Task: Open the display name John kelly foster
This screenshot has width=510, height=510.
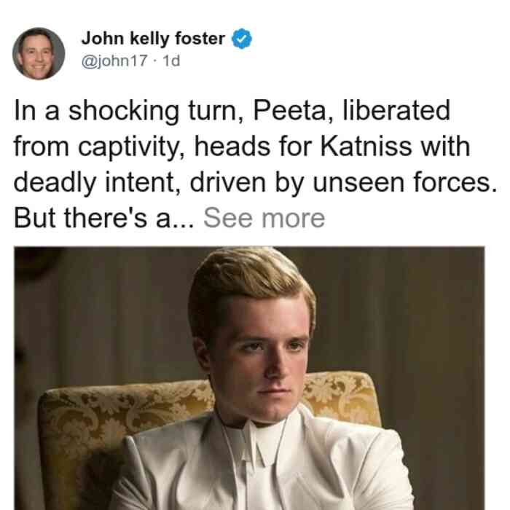Action: [153, 39]
